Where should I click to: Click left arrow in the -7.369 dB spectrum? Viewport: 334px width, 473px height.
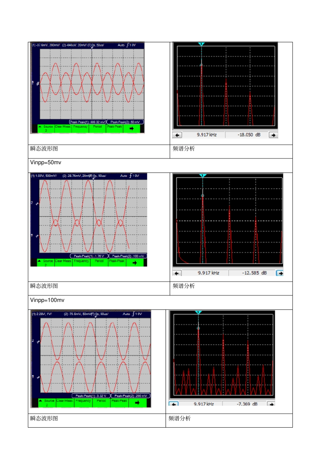174,404
